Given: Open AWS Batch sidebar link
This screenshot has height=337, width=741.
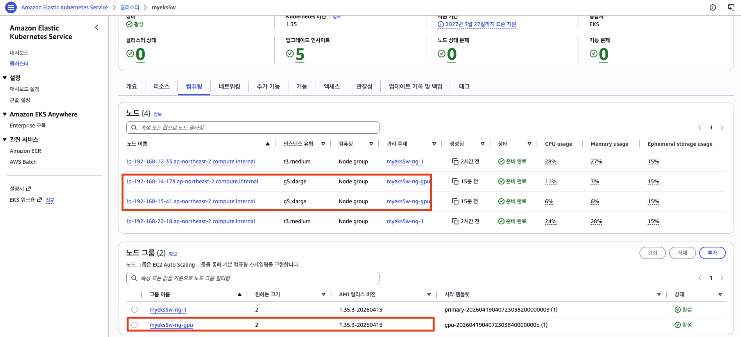Looking at the screenshot, I should click(x=23, y=162).
